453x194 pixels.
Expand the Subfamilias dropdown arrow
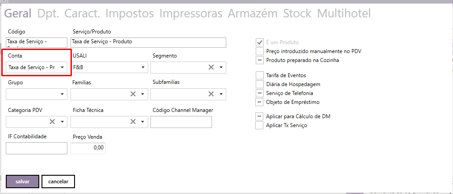tap(221, 95)
